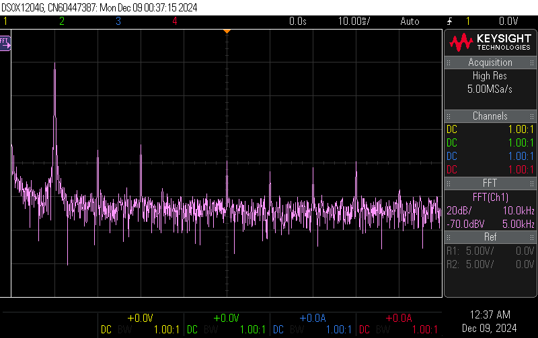Click the bottom yellow DC channel 1 label
The image size is (538, 338).
106,330
